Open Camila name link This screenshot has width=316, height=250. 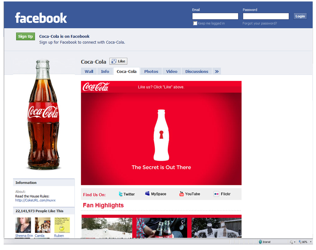pos(39,236)
